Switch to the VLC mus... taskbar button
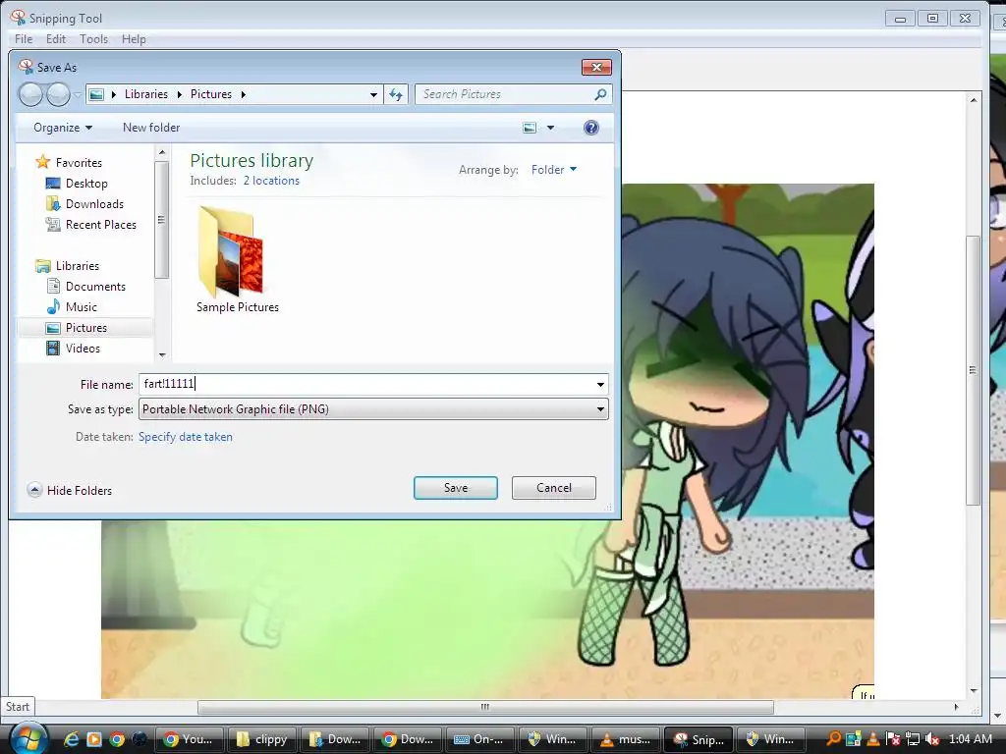1006x754 pixels. (x=624, y=739)
